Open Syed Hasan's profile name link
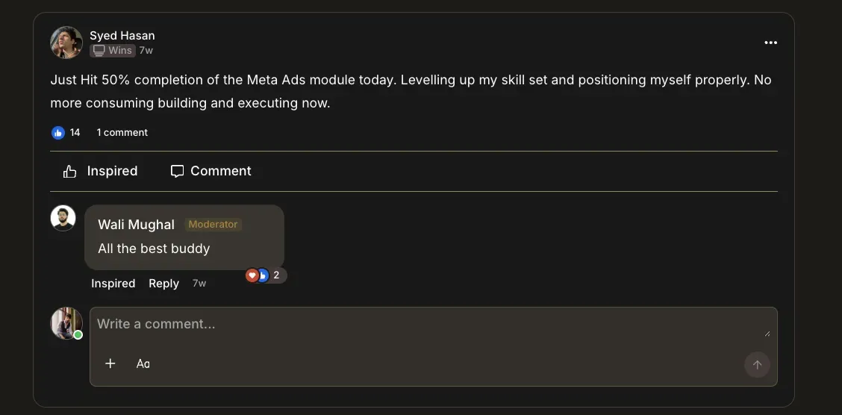This screenshot has width=842, height=415. click(122, 35)
